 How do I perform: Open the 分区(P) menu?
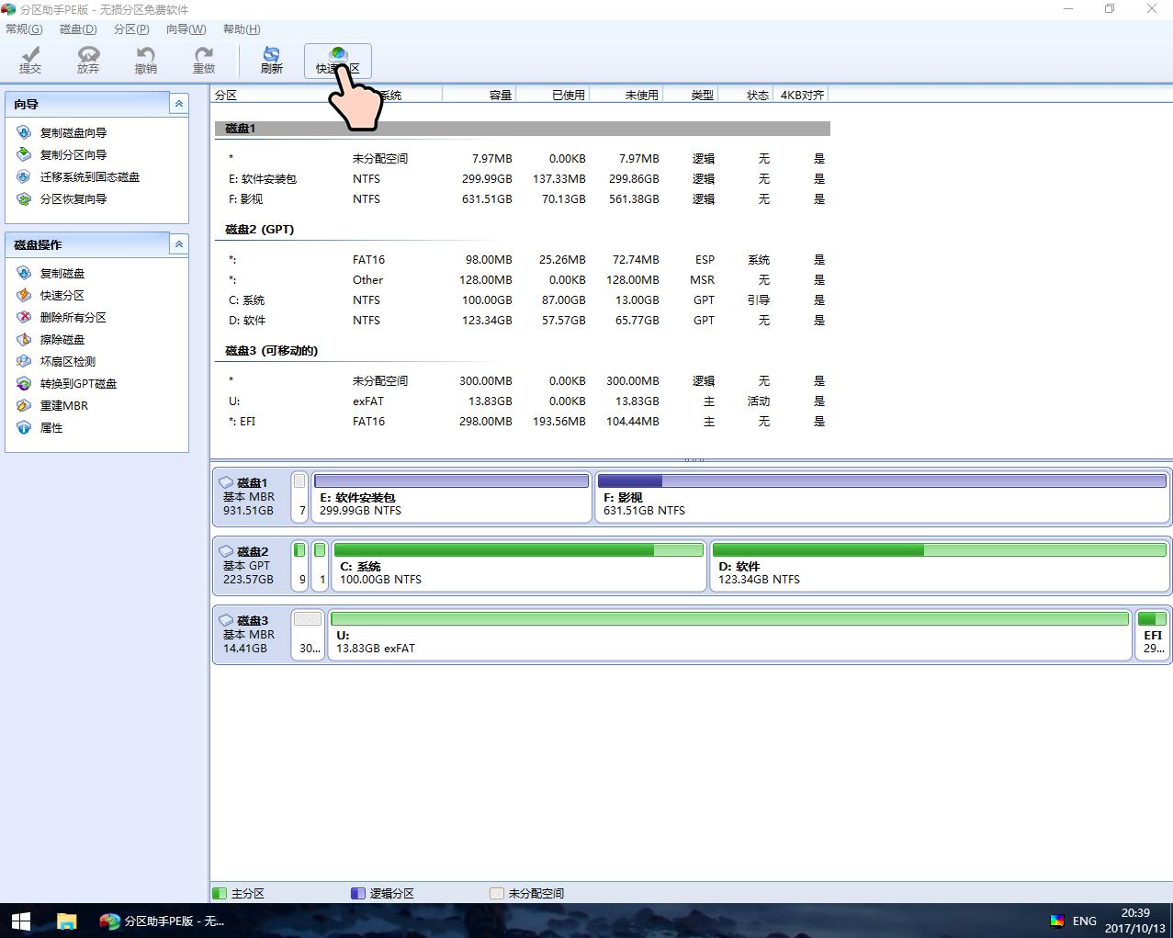[x=131, y=29]
